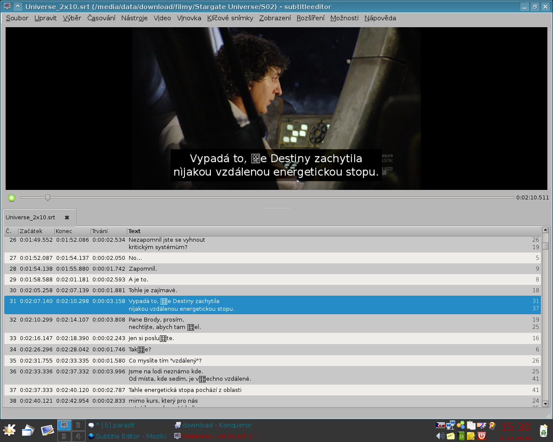The width and height of the screenshot is (553, 442).
Task: Open the KDE K menu launcher
Action: click(10, 430)
